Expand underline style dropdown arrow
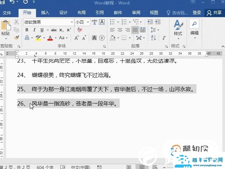Viewport: 225px width, 169px height. (x=48, y=30)
